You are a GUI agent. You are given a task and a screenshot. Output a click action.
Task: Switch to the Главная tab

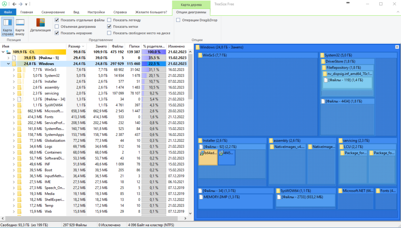tap(27, 12)
